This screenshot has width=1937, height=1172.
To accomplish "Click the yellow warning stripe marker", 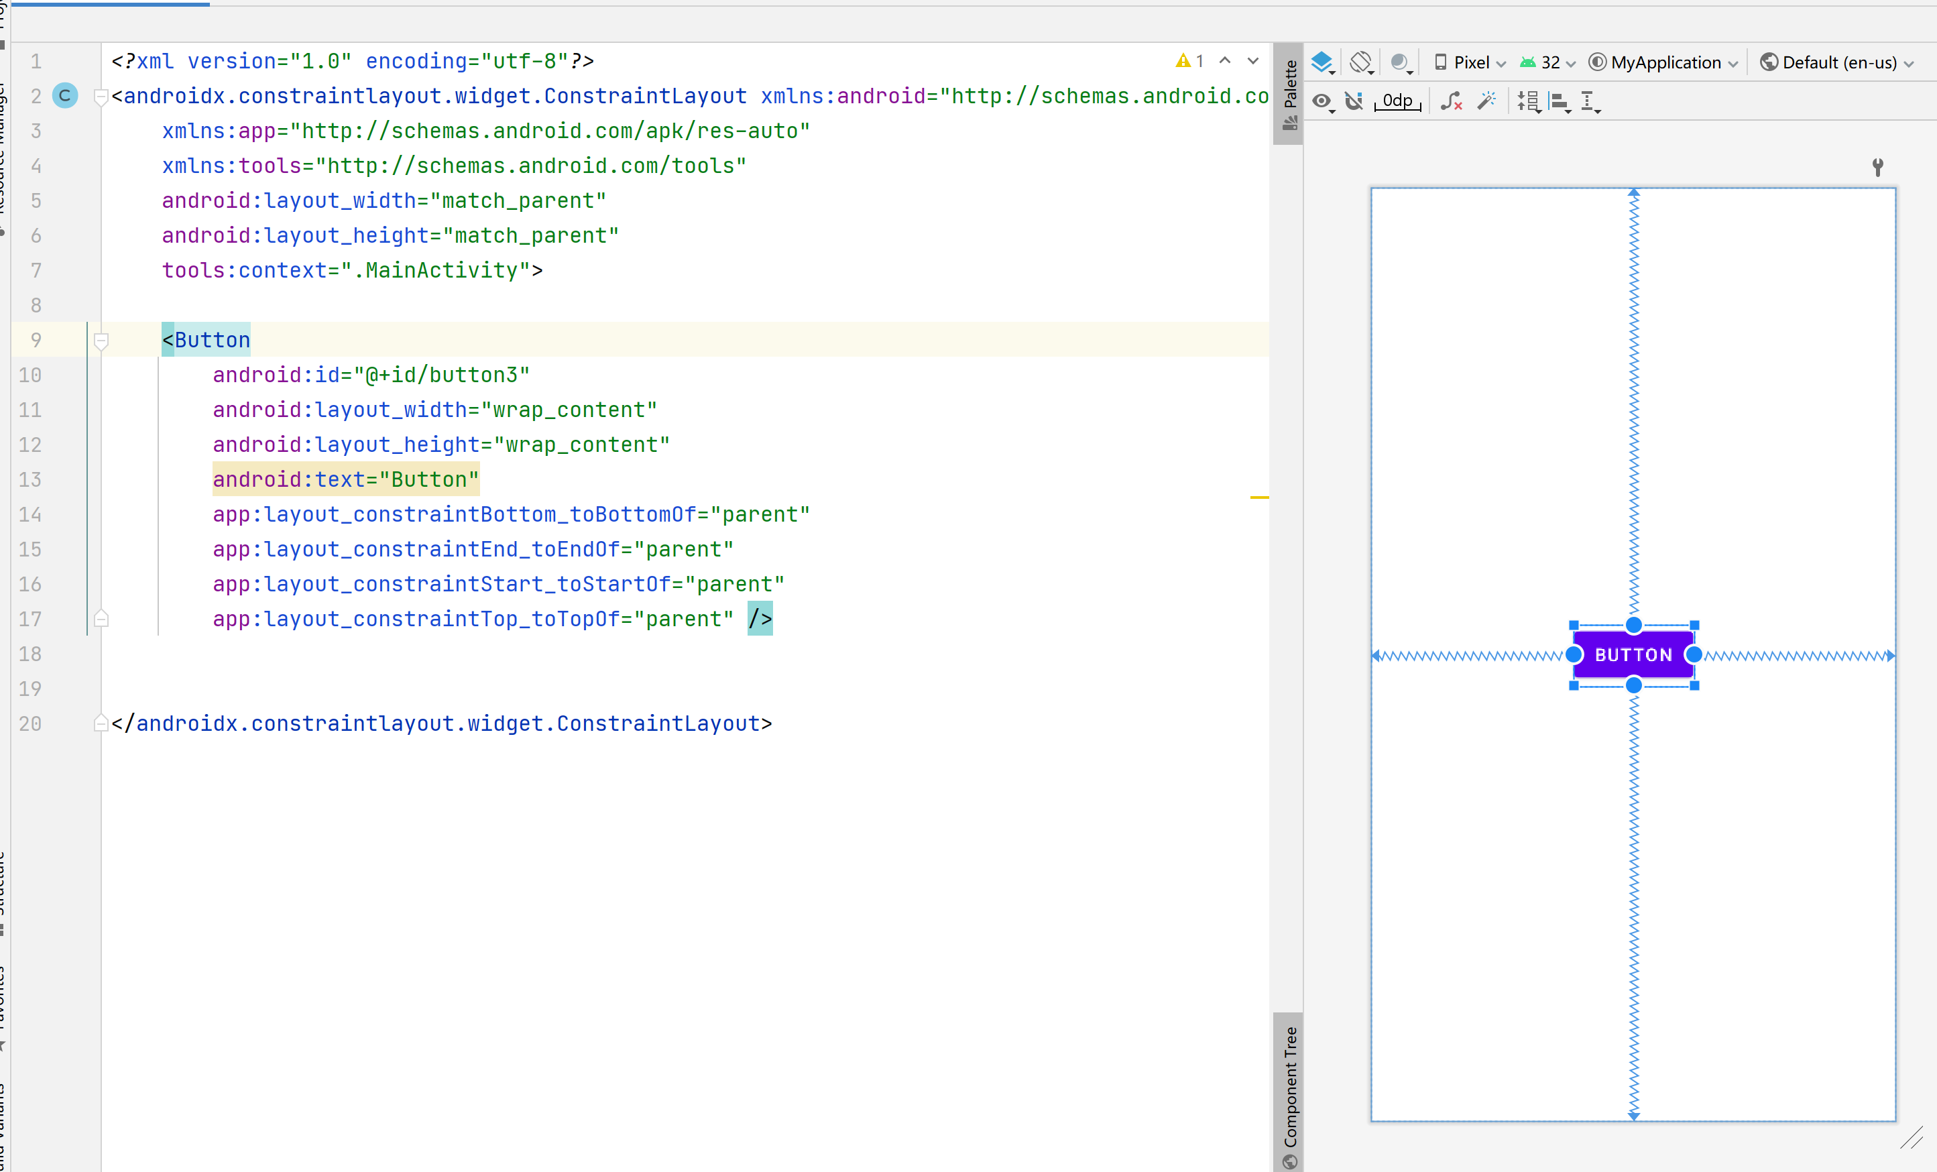I will pos(1259,497).
